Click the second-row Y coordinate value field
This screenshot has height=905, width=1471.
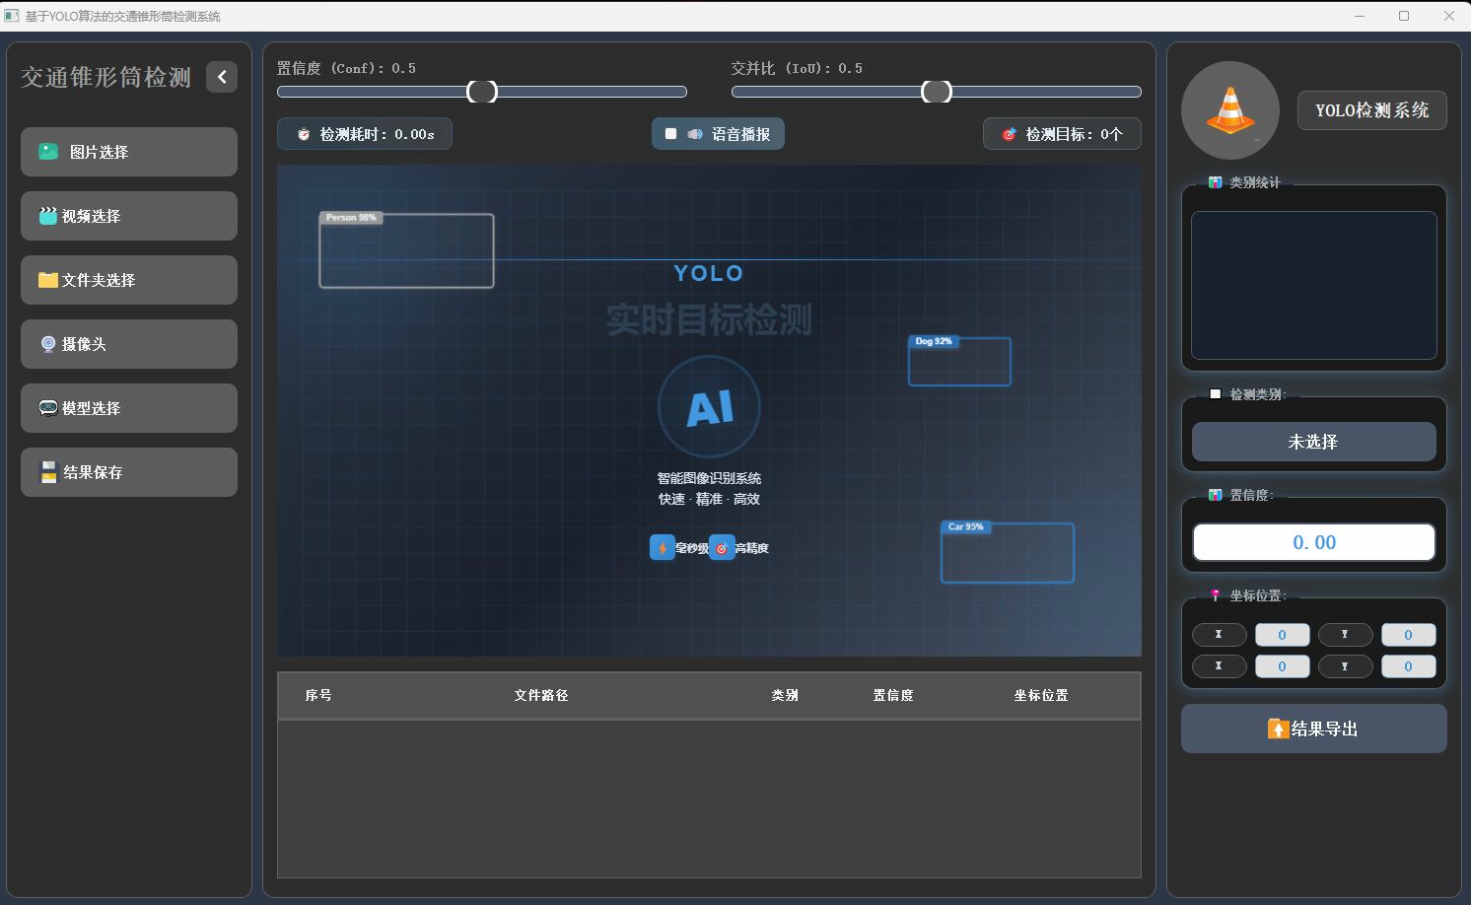1408,666
